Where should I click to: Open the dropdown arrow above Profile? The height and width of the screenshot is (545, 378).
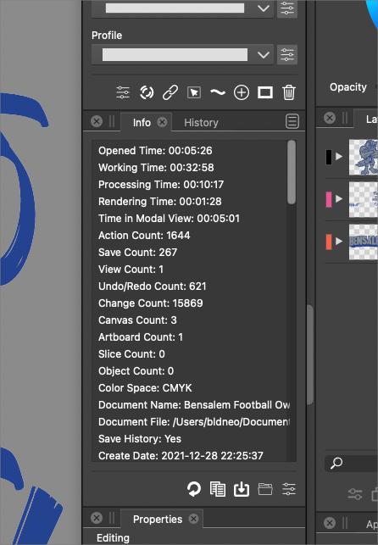tap(264, 8)
